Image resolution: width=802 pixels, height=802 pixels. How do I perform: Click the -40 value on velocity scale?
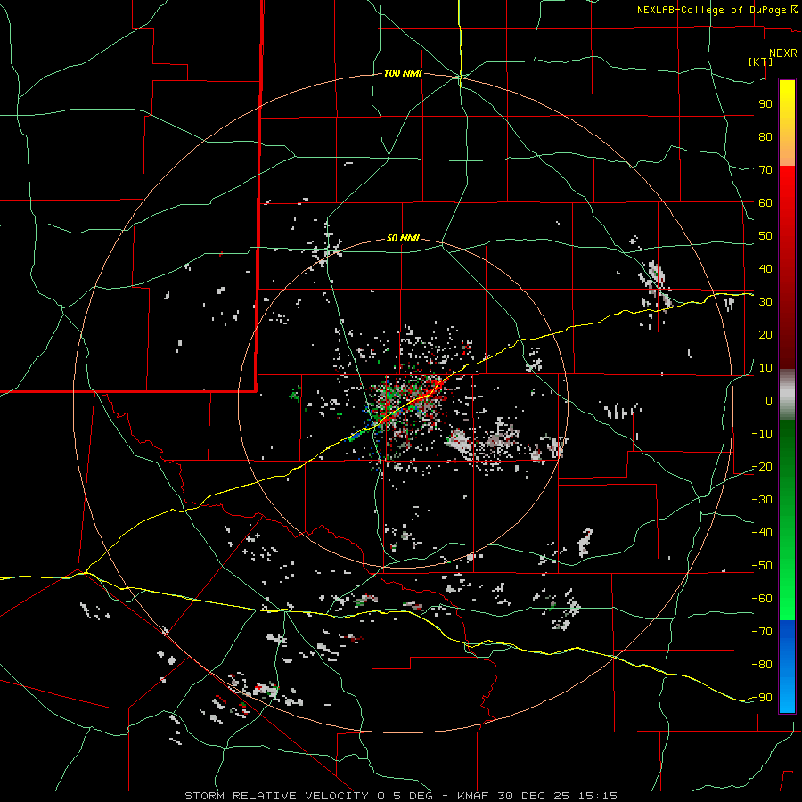[x=762, y=533]
